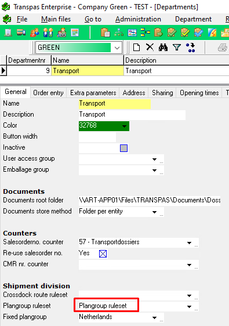Click the printer icon
Viewport: 229px width, 326px height.
point(223,48)
